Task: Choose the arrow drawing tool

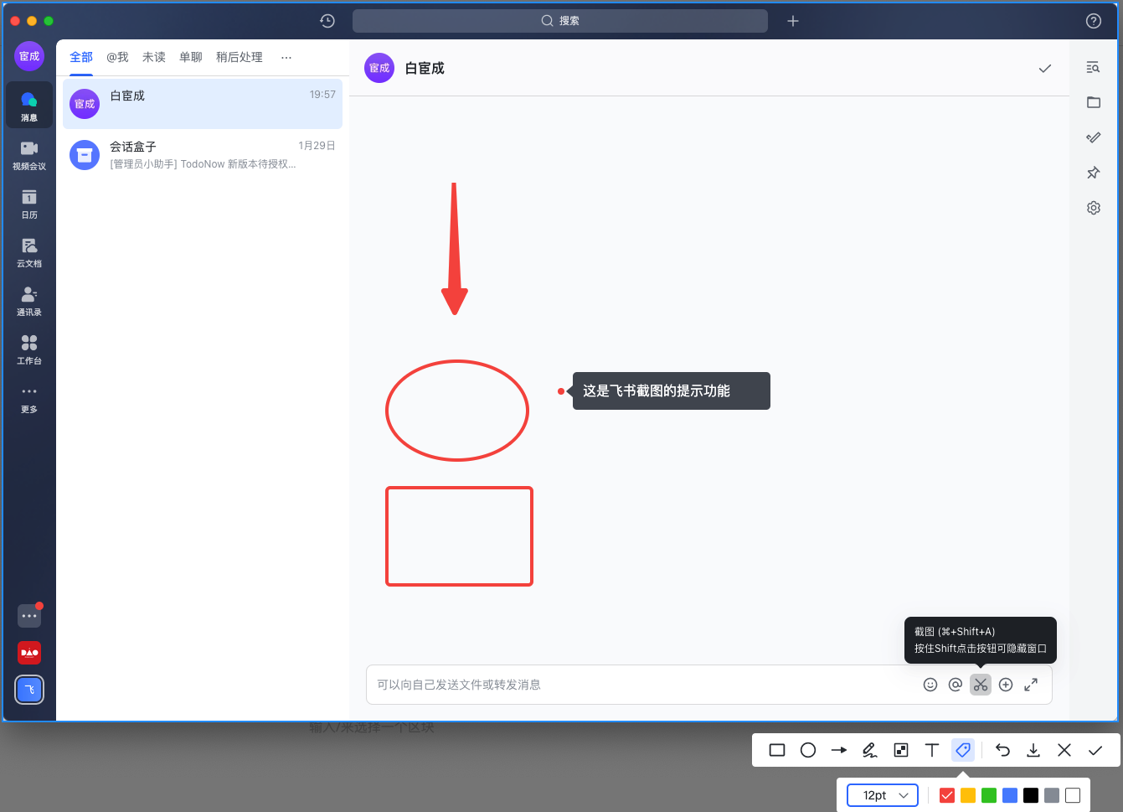Action: click(x=838, y=750)
